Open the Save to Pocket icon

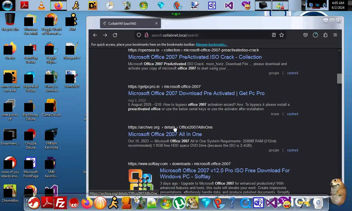pyautogui.click(x=306, y=35)
